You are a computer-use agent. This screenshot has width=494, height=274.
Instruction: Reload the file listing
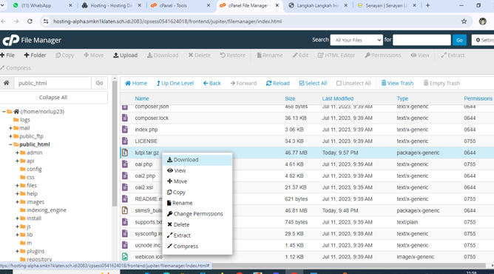pos(278,83)
